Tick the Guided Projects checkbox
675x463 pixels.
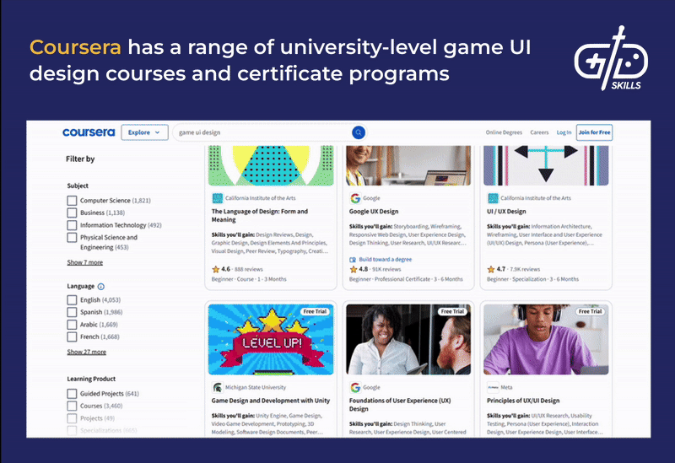[72, 394]
